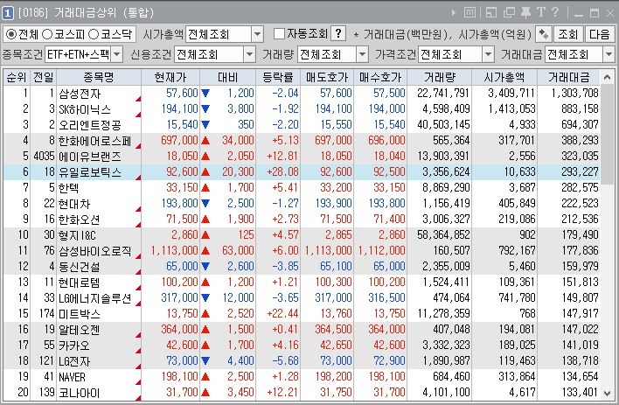Select the 동신건설 stock name
The height and width of the screenshot is (405, 619).
click(x=79, y=267)
